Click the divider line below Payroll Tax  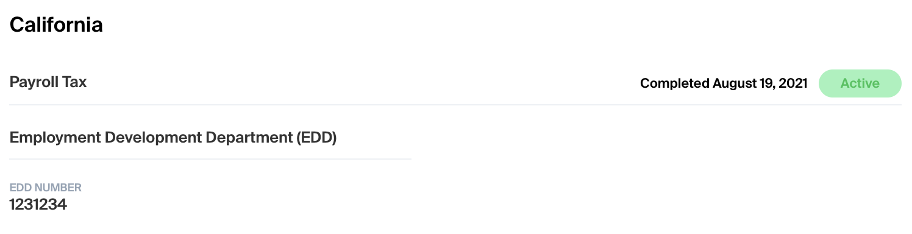(x=455, y=105)
